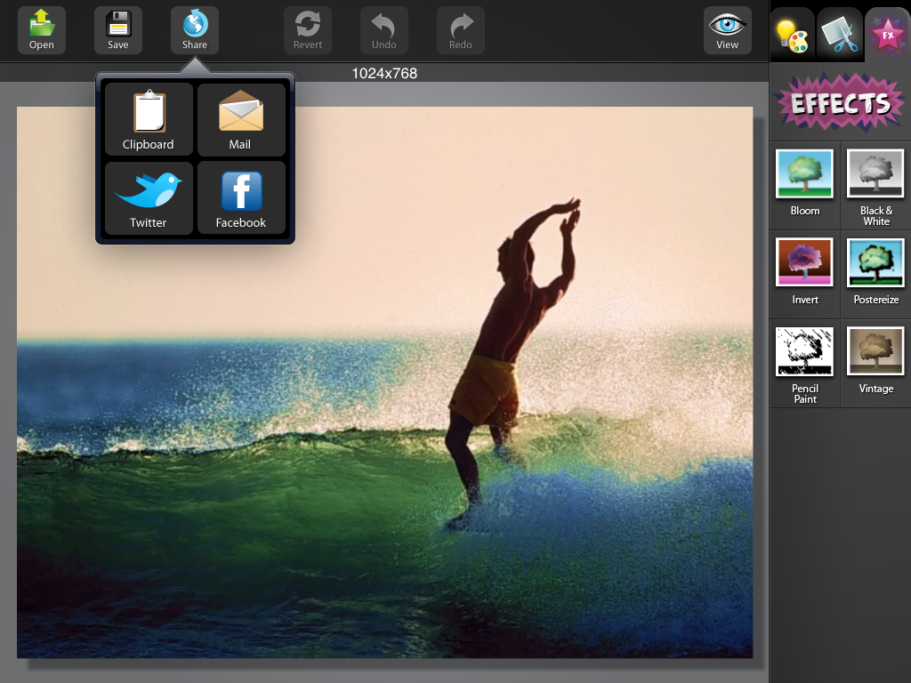Click the 1024x768 image size label
Screen dimensions: 911x683
tap(384, 73)
